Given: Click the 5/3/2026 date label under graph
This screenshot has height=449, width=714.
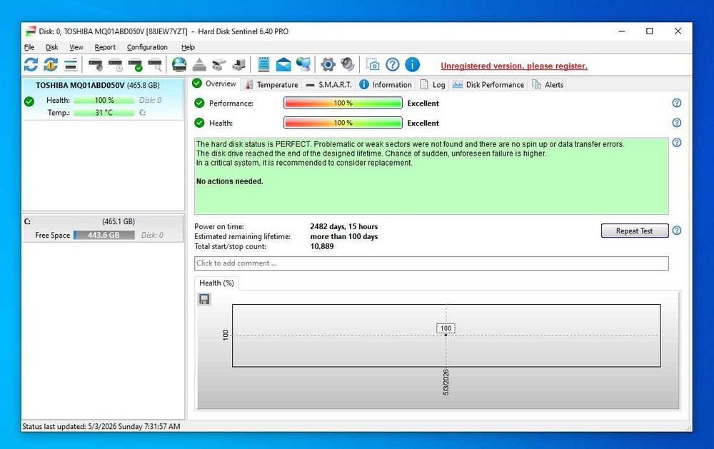Looking at the screenshot, I should [446, 382].
